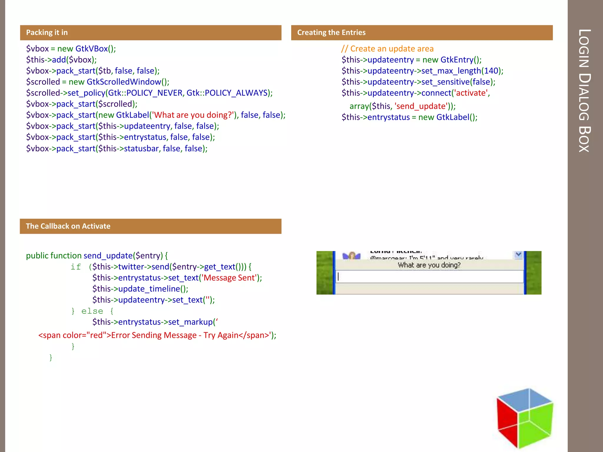Click the 'set_max_length(140);' code line
The image size is (603, 452).
[423, 71]
